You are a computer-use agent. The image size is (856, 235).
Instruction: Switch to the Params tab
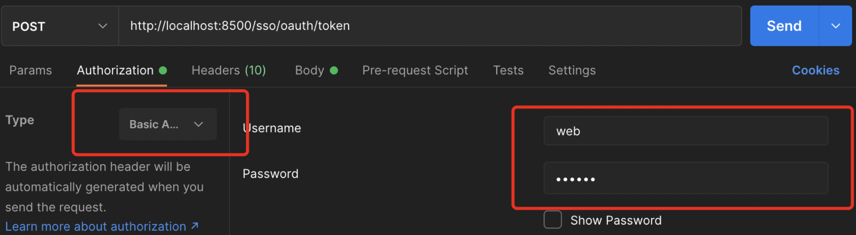coord(31,70)
